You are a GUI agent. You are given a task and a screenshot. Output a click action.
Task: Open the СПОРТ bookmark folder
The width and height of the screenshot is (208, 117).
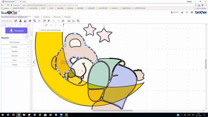42,8
